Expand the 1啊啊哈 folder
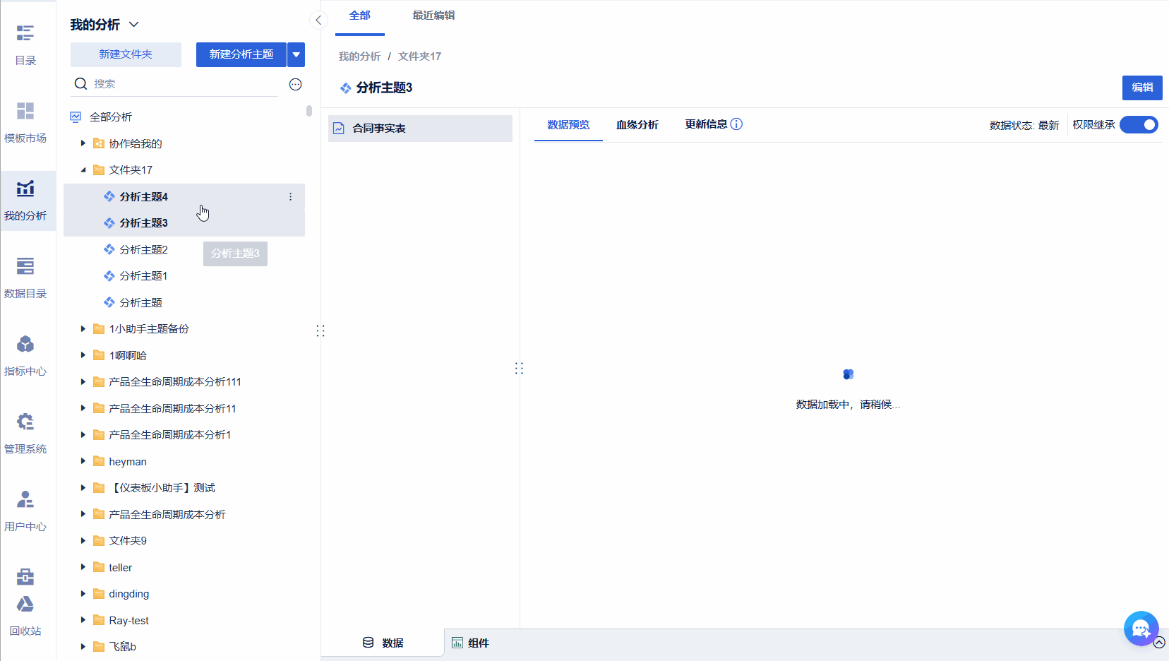This screenshot has width=1169, height=661. click(x=83, y=355)
